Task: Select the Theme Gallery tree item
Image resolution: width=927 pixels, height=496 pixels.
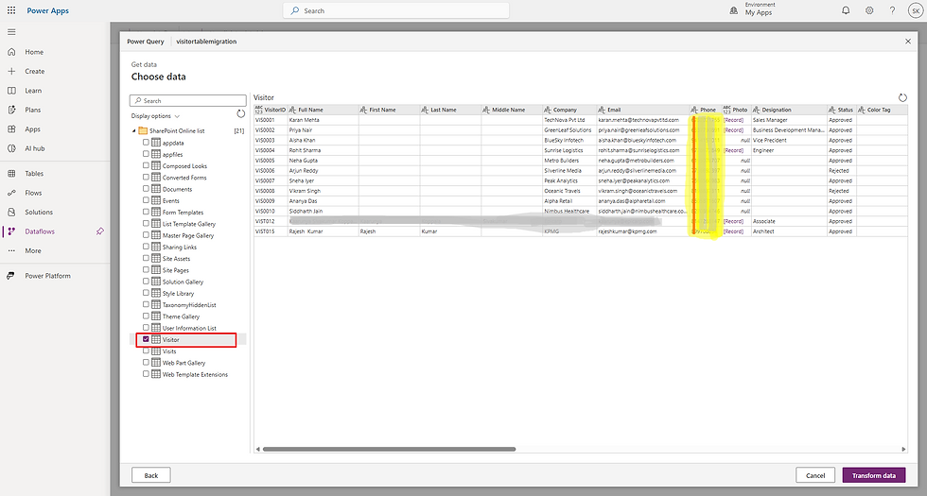Action: click(181, 316)
